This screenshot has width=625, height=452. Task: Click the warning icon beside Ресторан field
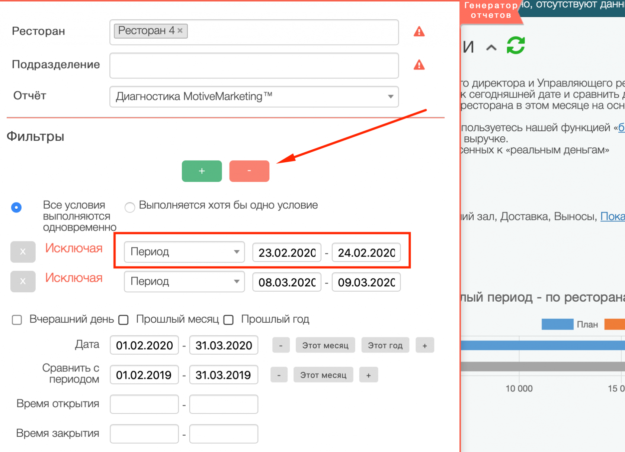pos(419,32)
